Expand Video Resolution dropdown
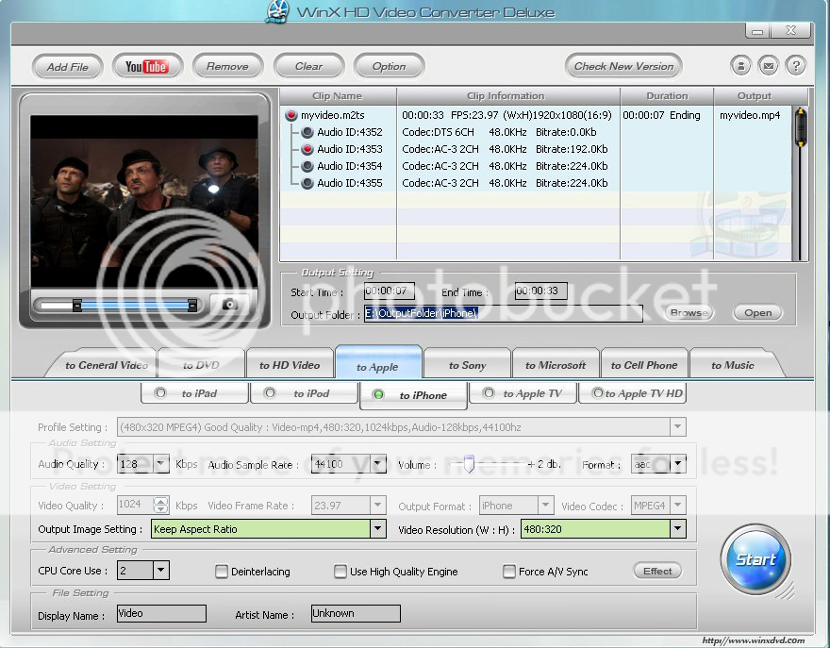The width and height of the screenshot is (830, 648). (678, 528)
